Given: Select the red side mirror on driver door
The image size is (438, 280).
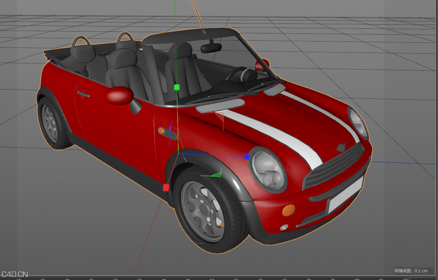Looking at the screenshot, I should coord(119,96).
